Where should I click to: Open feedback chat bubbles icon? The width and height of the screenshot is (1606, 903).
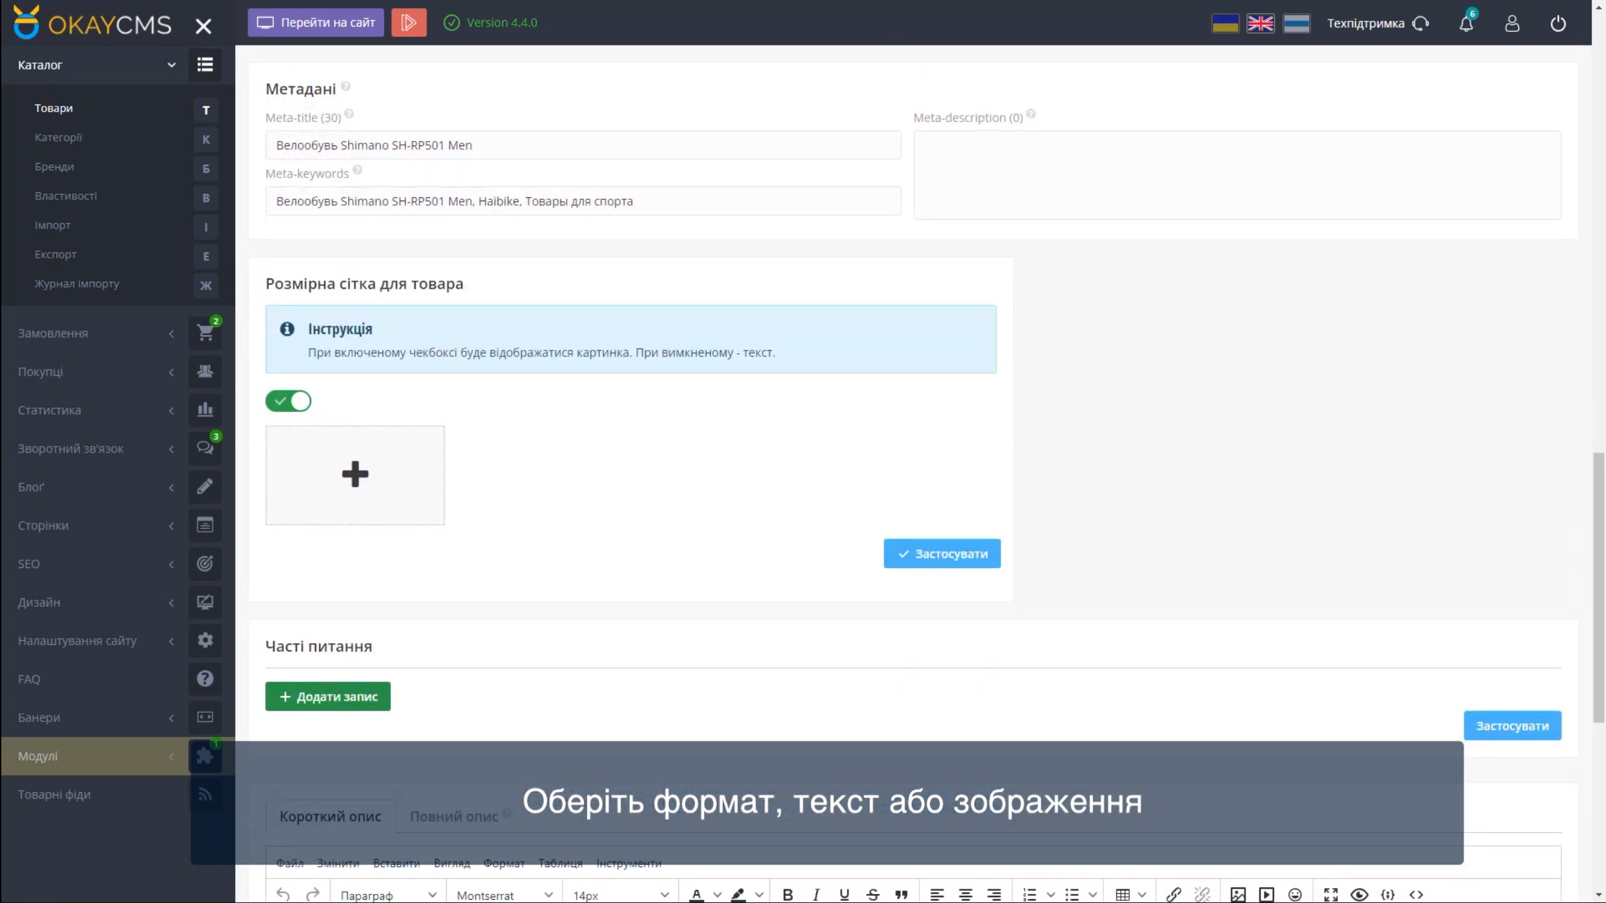tap(205, 448)
